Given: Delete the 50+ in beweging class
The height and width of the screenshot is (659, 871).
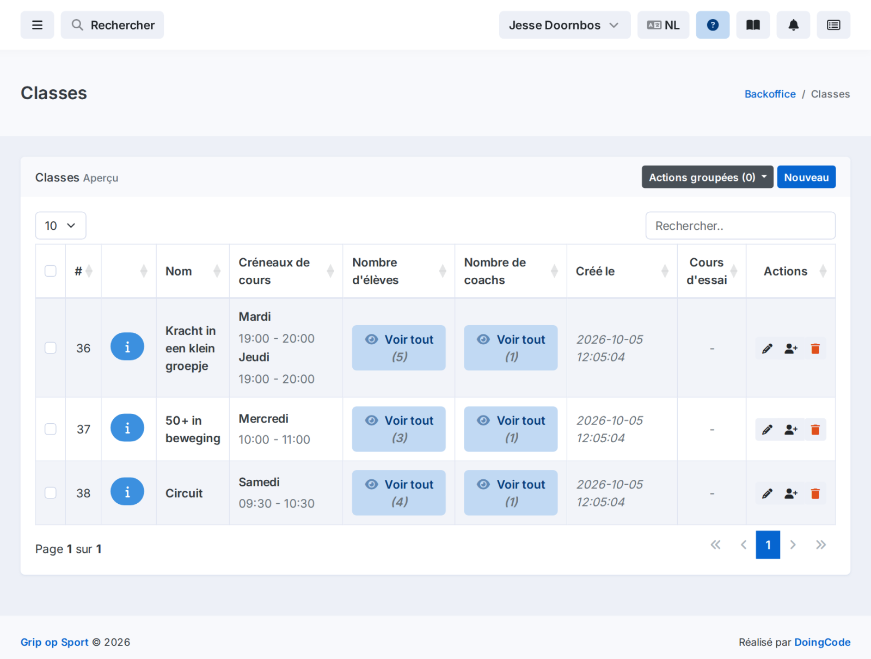Looking at the screenshot, I should point(815,430).
